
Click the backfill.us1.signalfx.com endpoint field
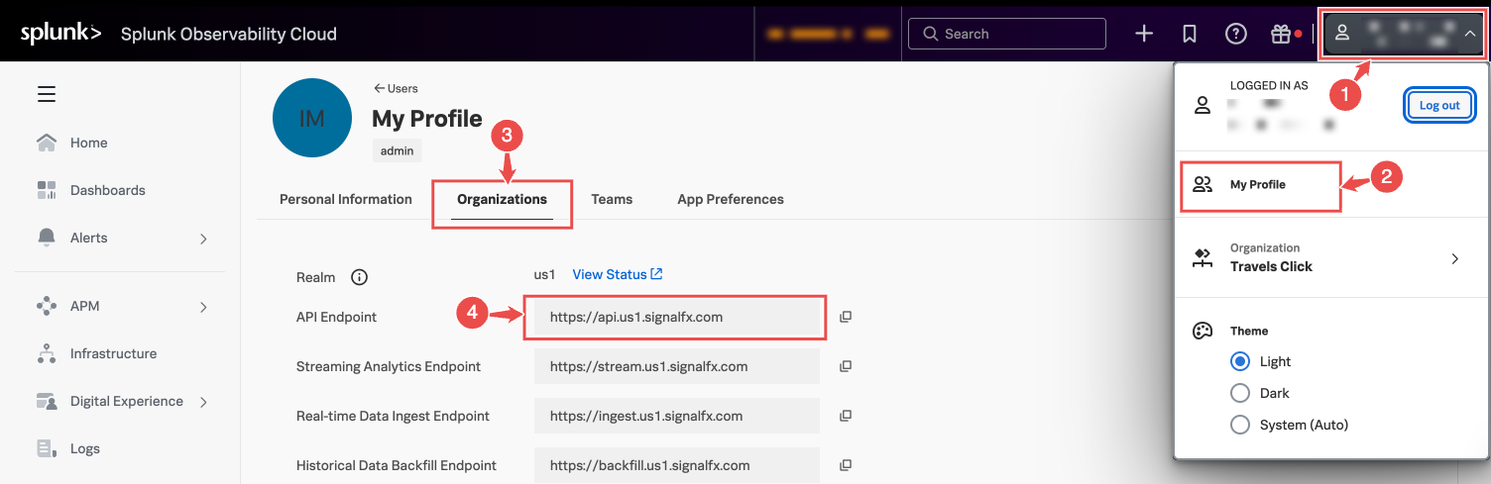[677, 465]
